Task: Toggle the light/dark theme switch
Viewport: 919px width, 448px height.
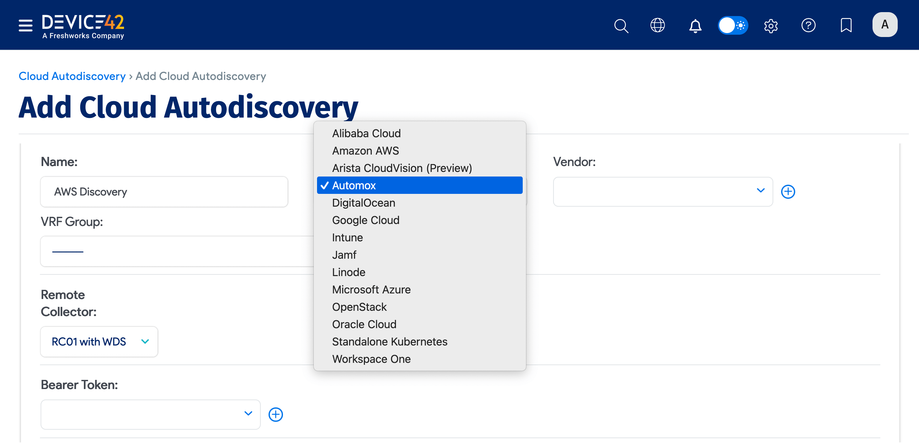Action: pyautogui.click(x=733, y=25)
